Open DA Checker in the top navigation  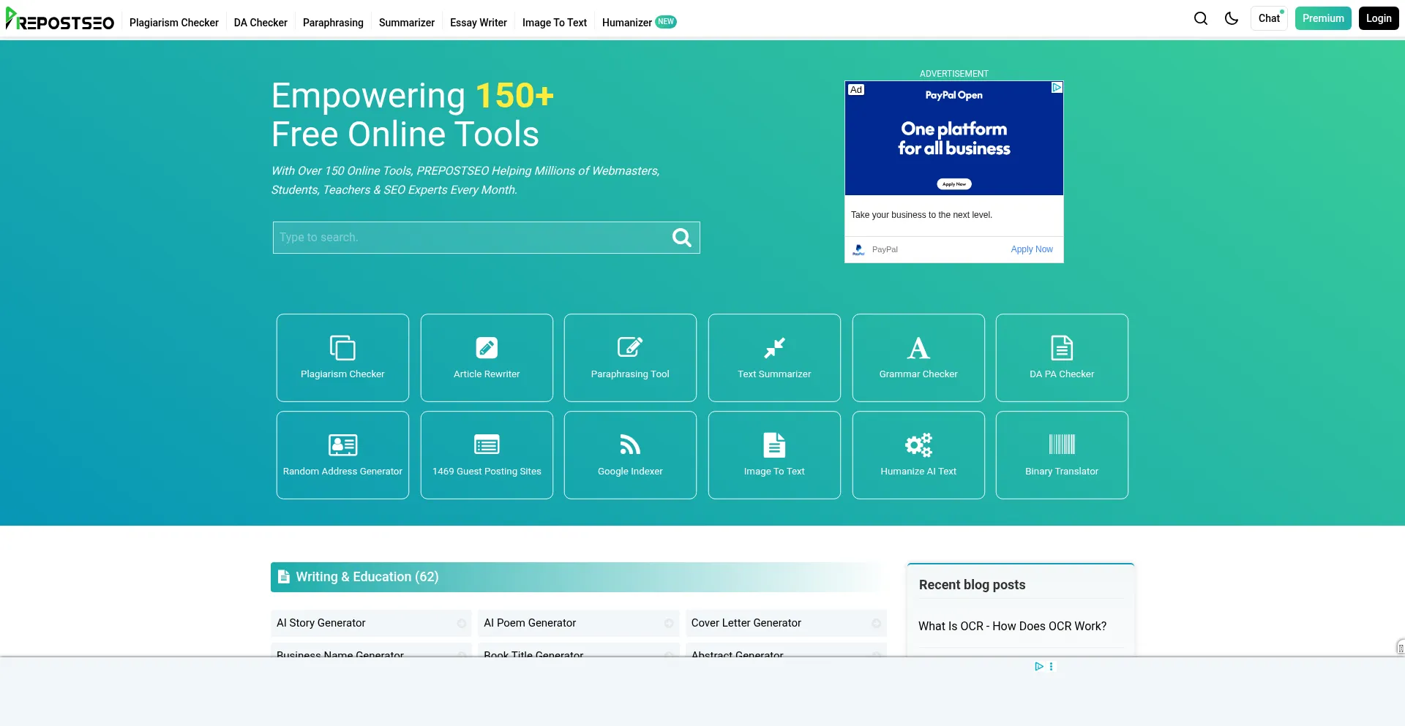click(261, 23)
